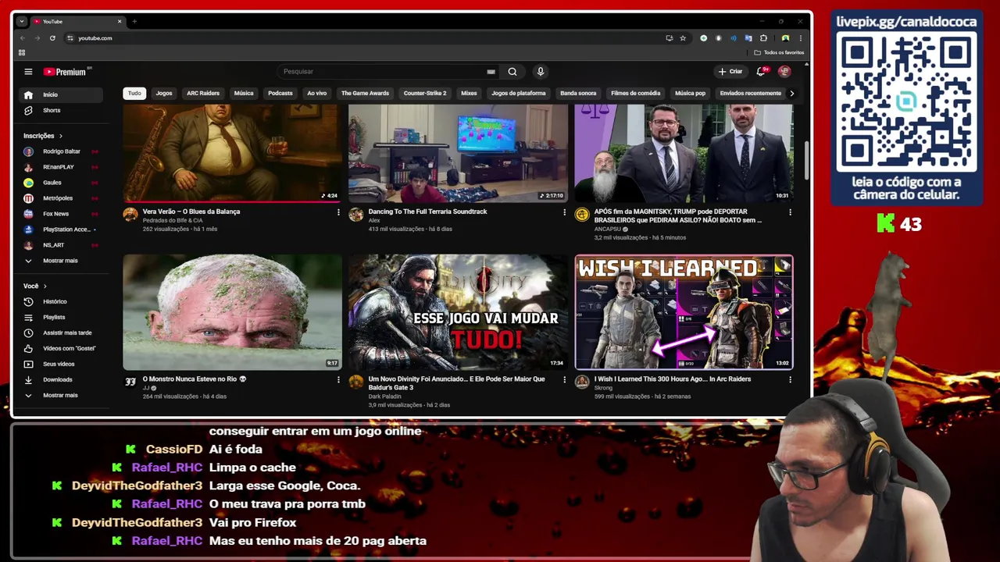This screenshot has height=562, width=1000.
Task: Open options for MAGNITSKY Trump video
Action: [x=790, y=212]
